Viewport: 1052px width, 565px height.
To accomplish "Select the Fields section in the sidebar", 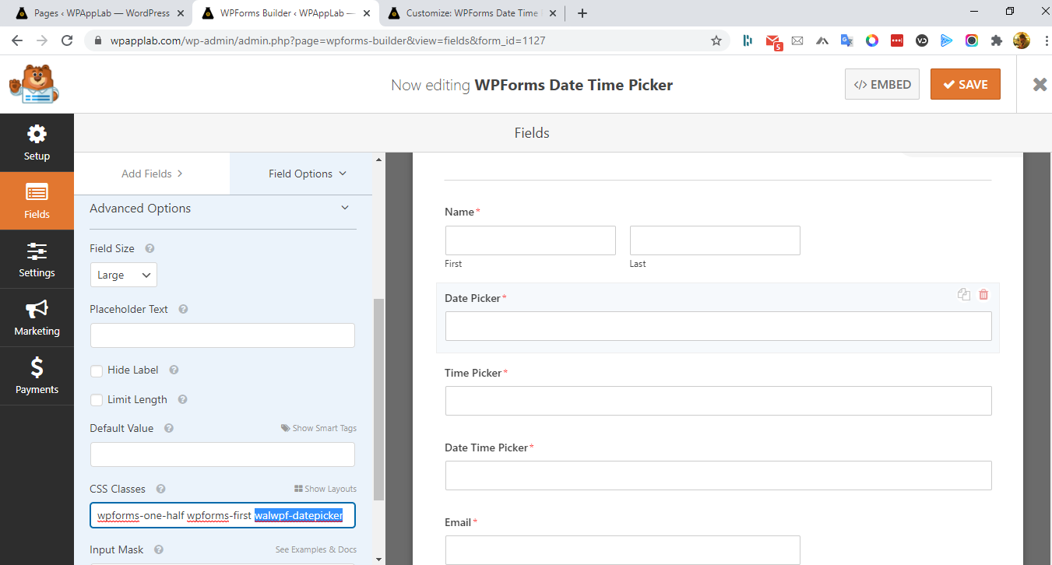I will click(x=37, y=201).
